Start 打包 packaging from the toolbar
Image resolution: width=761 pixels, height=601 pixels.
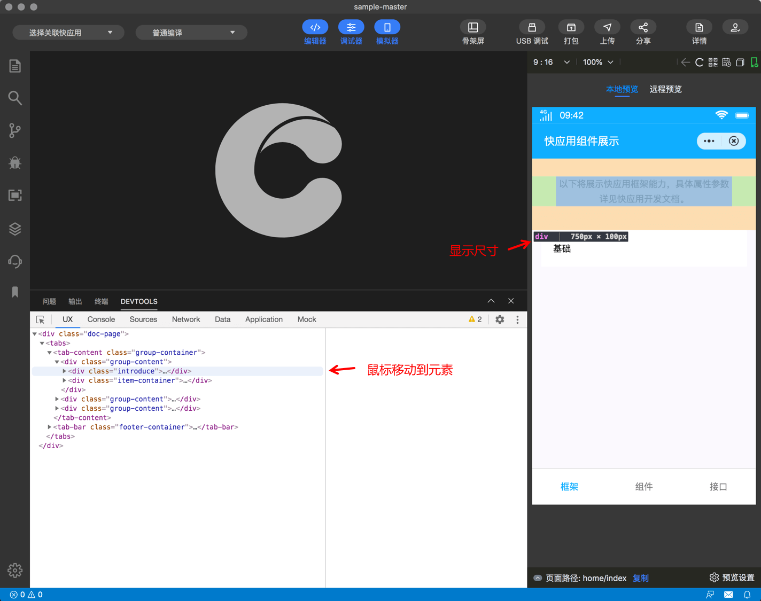571,32
